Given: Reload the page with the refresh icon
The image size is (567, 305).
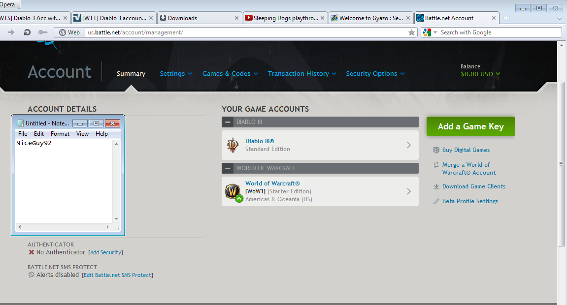Looking at the screenshot, I should click(27, 32).
